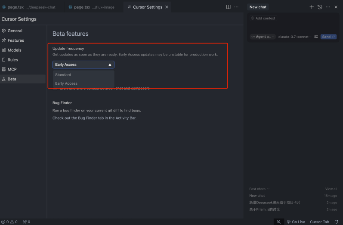The width and height of the screenshot is (343, 225).
Task: Toggle share context between chat and composers checkbox
Action: coord(55,89)
